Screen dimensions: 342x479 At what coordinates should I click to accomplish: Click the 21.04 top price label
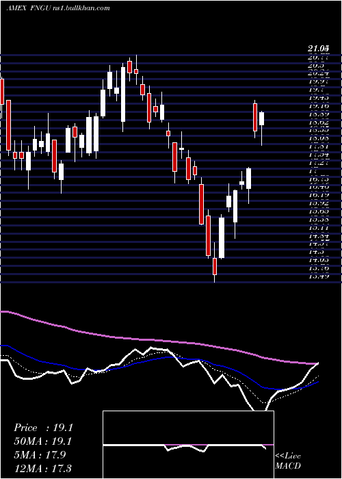coord(319,49)
